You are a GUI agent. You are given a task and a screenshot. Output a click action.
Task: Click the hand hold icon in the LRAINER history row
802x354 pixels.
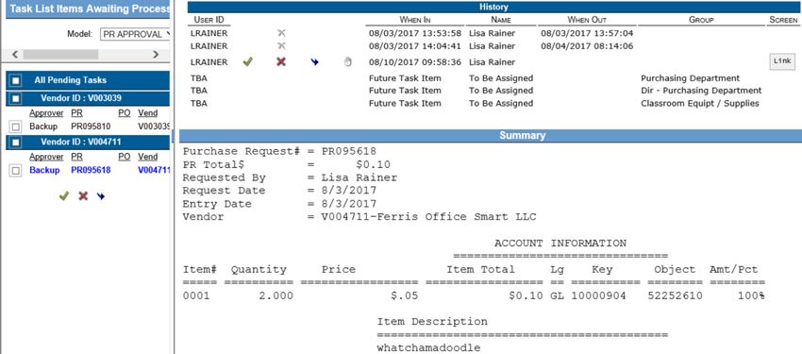[x=348, y=62]
